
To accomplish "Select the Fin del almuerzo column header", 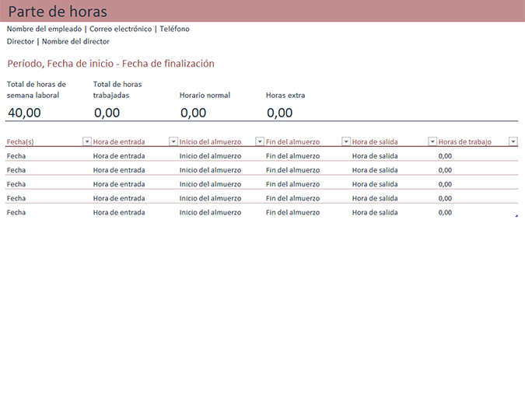I will (292, 142).
